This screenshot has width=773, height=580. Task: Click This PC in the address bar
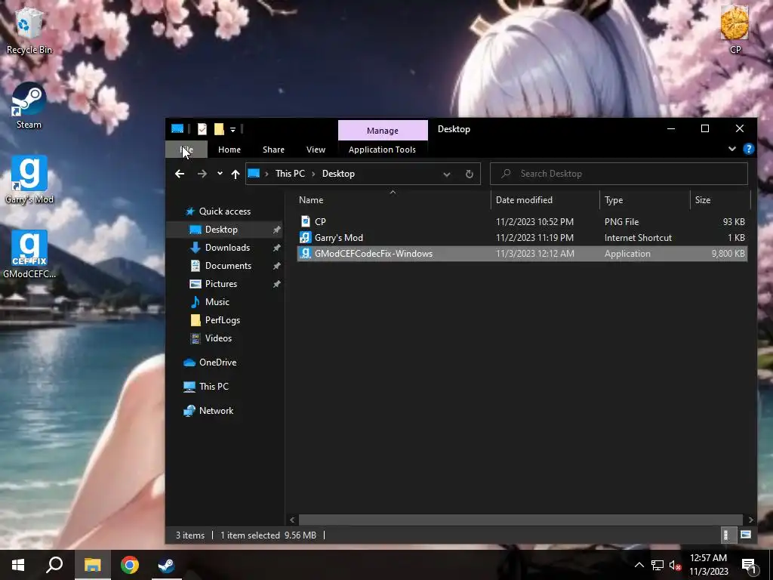[x=290, y=174]
